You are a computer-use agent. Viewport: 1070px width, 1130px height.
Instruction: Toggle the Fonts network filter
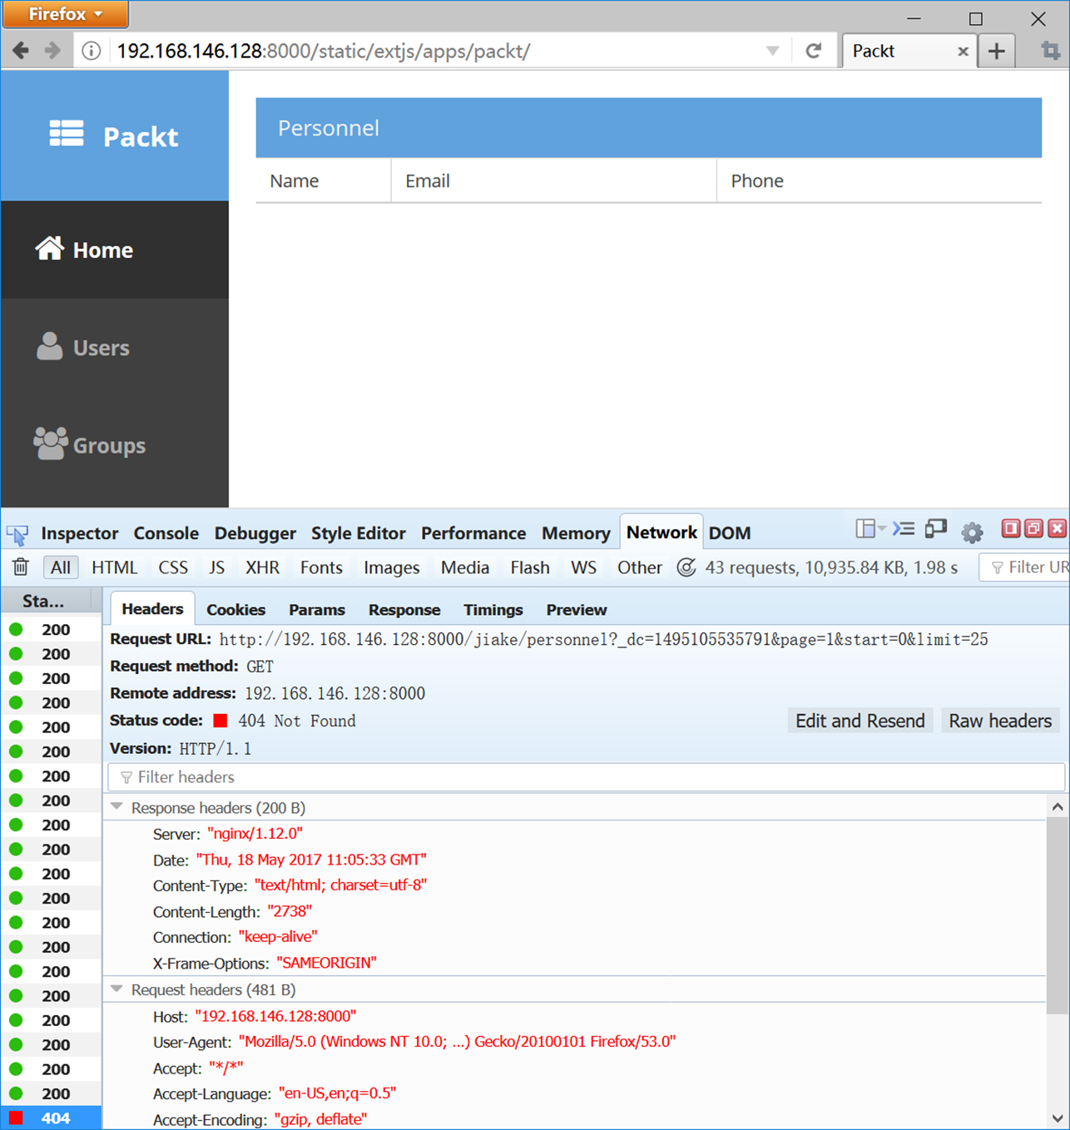321,567
